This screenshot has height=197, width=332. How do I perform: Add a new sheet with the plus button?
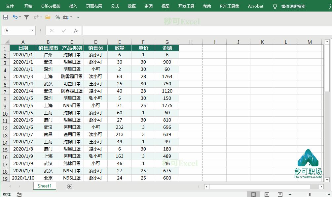click(x=69, y=186)
